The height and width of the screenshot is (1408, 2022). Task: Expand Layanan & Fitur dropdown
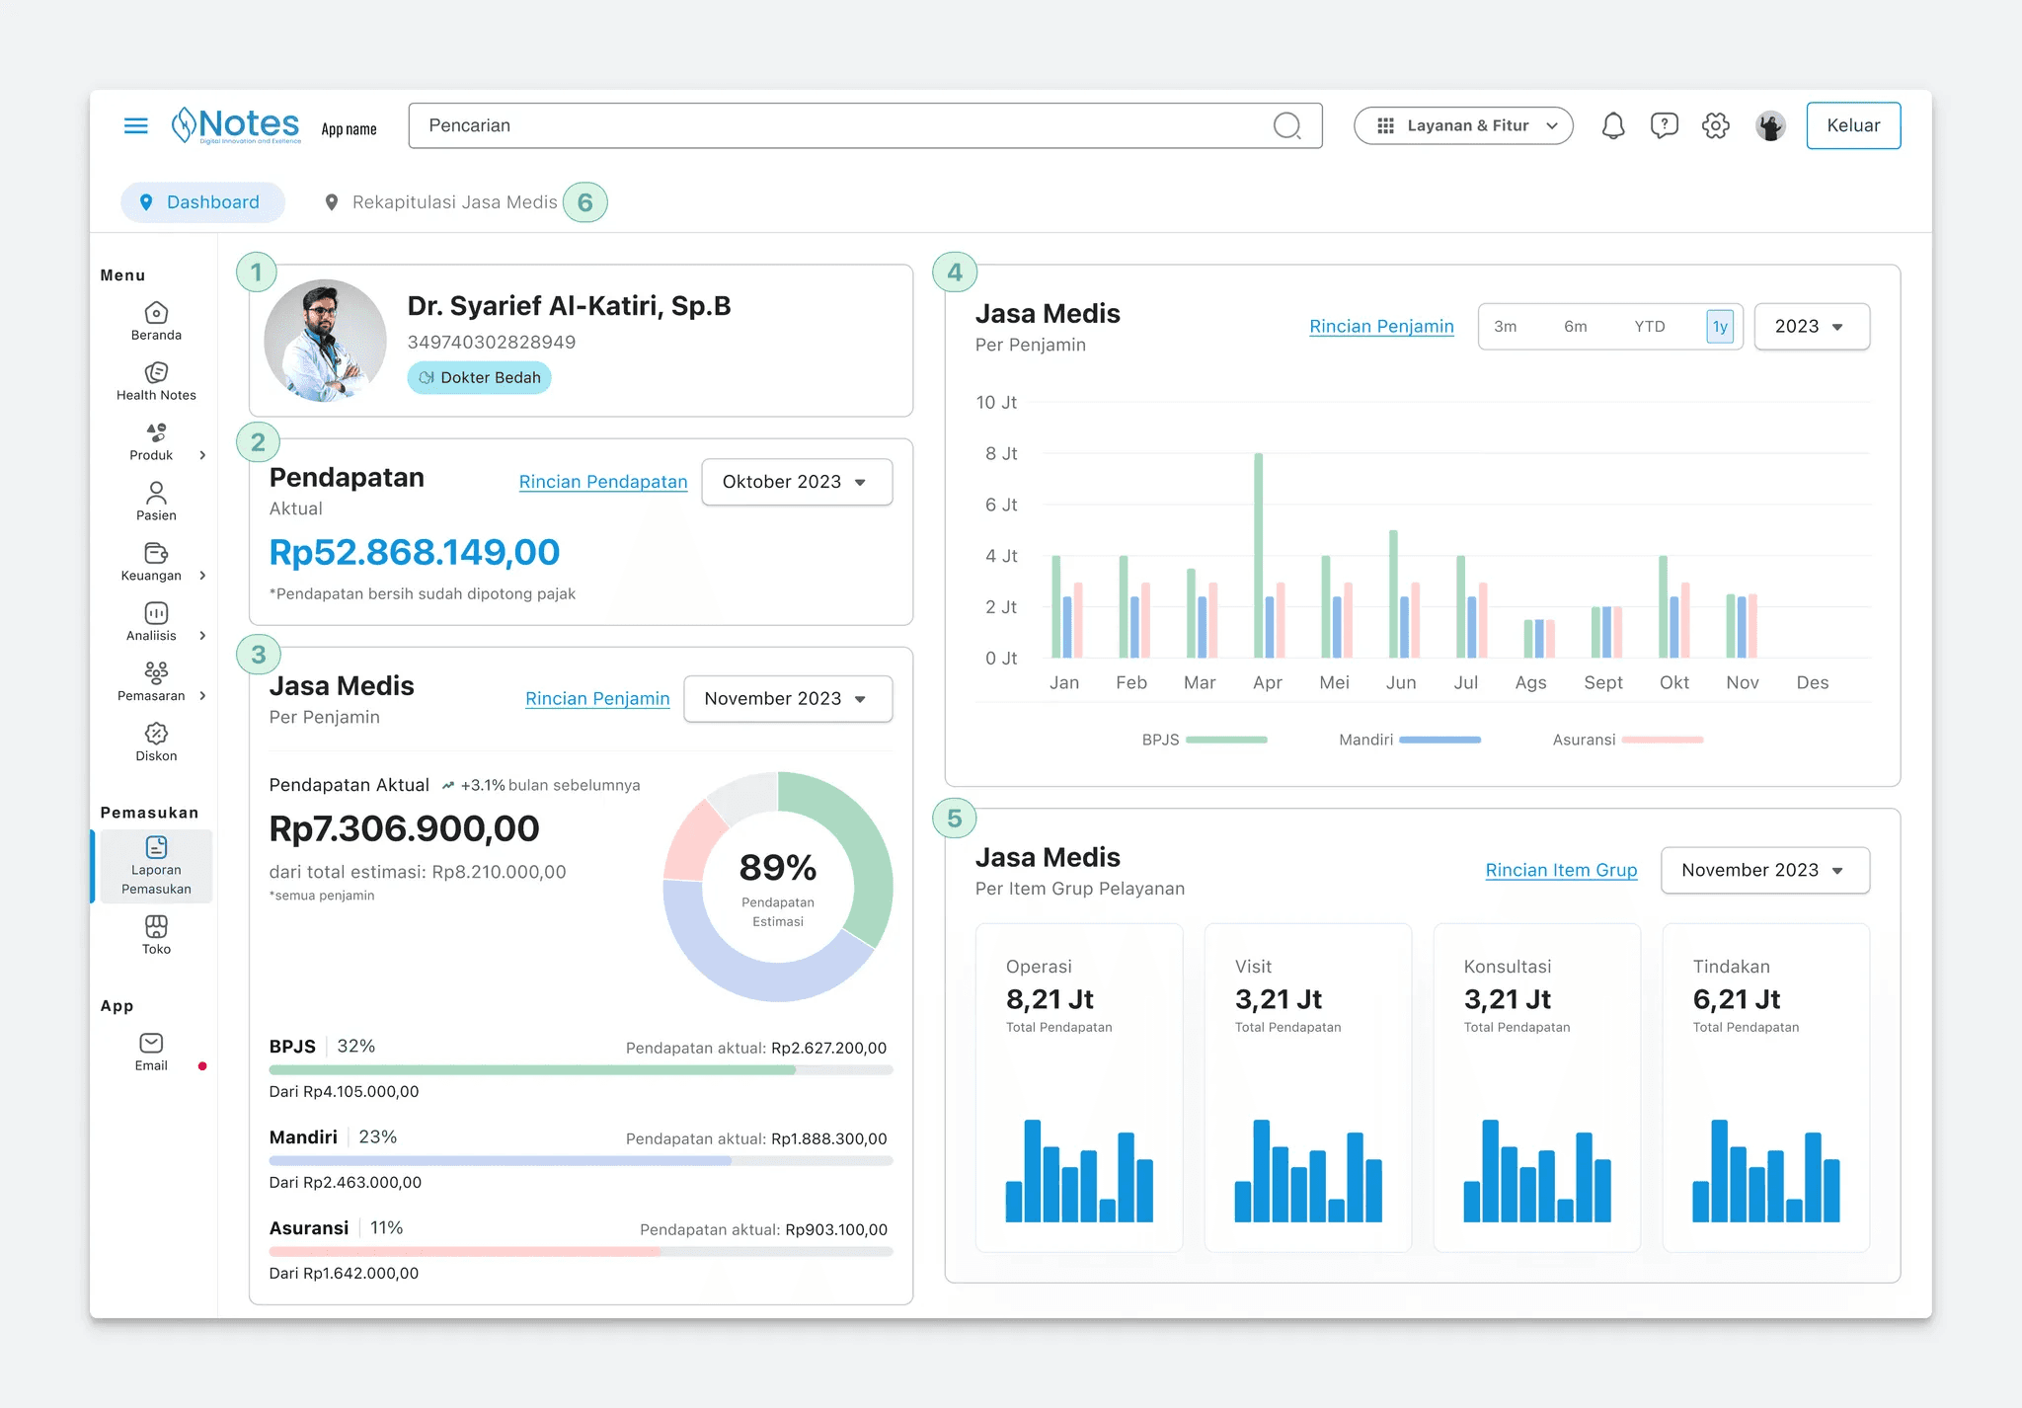(x=1462, y=125)
